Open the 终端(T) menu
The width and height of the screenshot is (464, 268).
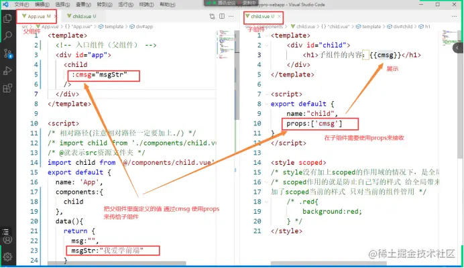click(146, 5)
